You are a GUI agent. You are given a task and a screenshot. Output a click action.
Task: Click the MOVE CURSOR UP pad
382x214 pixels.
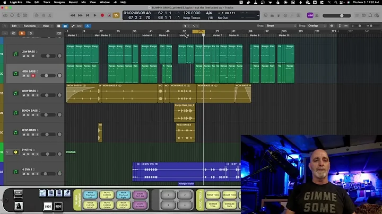pyautogui.click(x=107, y=195)
